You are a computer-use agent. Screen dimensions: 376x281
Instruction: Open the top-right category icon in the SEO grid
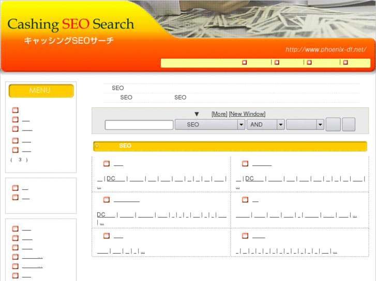click(245, 163)
